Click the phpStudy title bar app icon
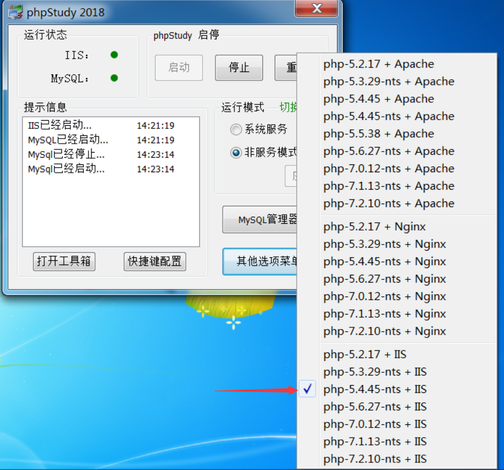This screenshot has width=504, height=470. click(x=15, y=12)
